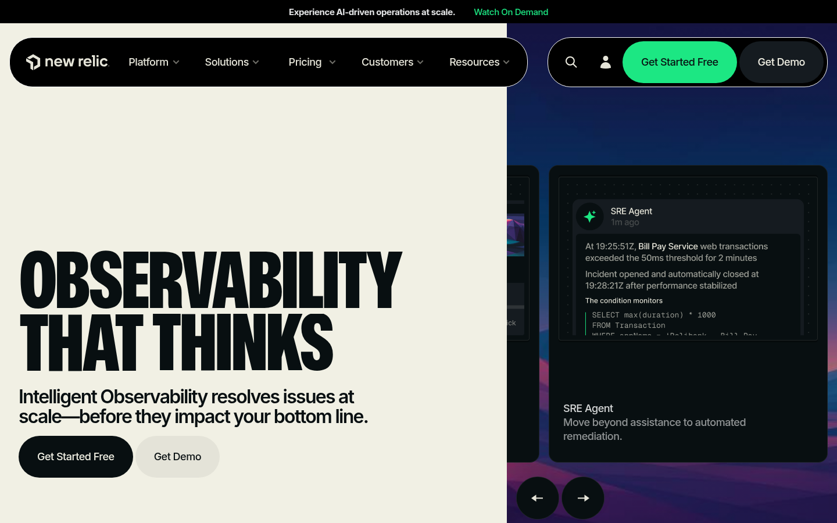This screenshot has height=523, width=837.
Task: Click the '1m ago' timestamp
Action: click(x=625, y=223)
